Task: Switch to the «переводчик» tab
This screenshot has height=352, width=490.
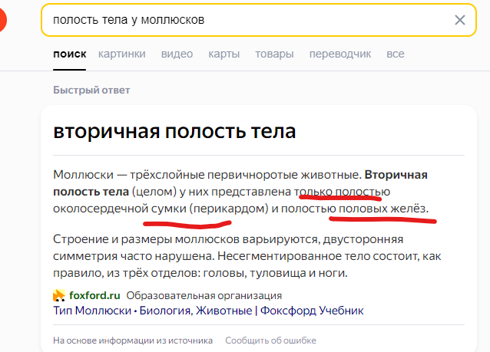Action: pos(340,54)
